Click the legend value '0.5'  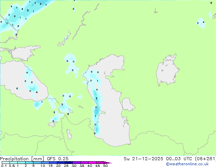[x=12, y=166]
